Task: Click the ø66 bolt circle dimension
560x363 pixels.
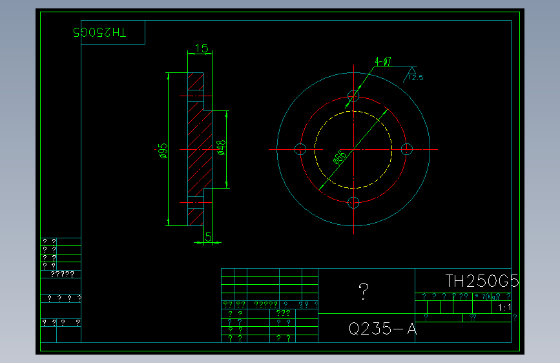Action: (x=340, y=158)
